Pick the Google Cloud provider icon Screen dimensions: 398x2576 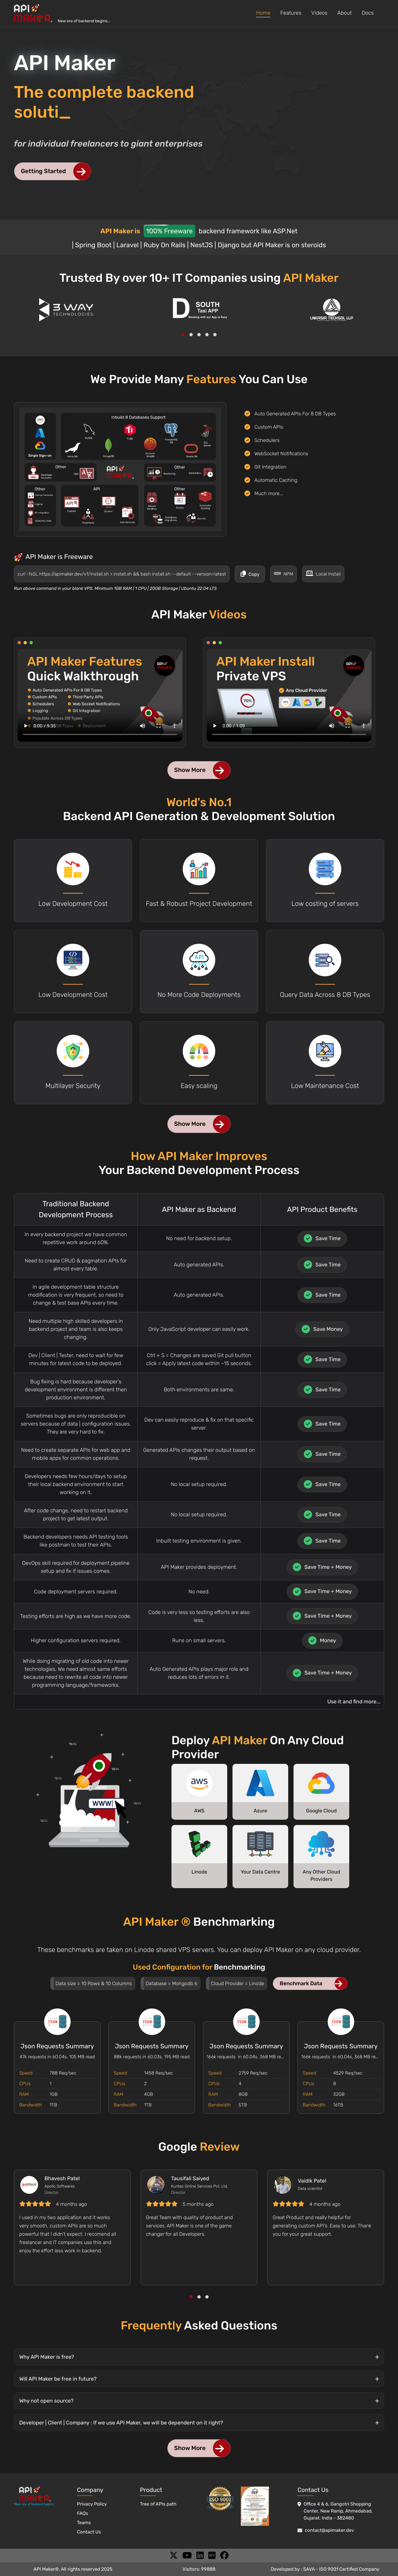pyautogui.click(x=321, y=1783)
